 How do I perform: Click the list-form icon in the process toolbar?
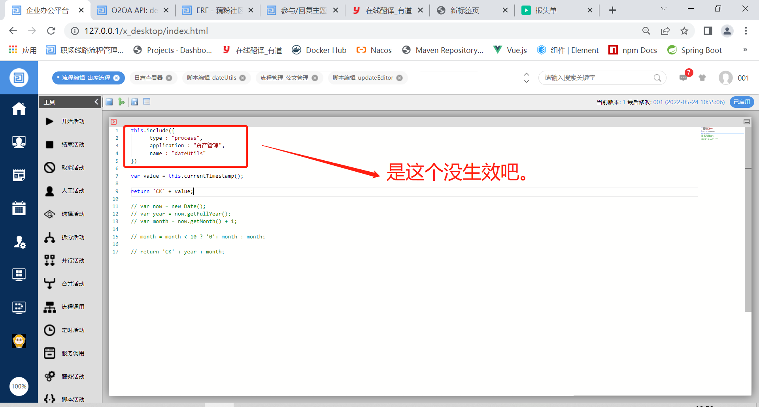coord(147,101)
